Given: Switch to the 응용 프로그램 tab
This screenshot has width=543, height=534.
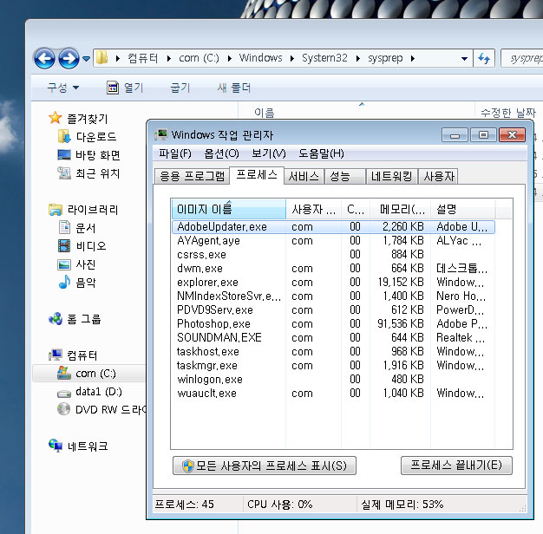Looking at the screenshot, I should point(192,177).
